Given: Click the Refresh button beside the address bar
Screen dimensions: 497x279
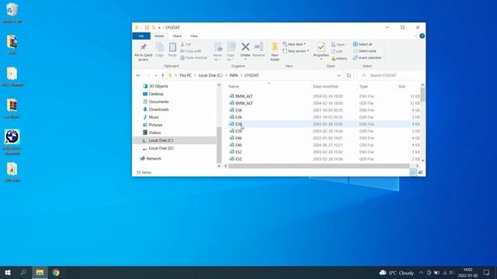Looking at the screenshot, I should tap(349, 75).
